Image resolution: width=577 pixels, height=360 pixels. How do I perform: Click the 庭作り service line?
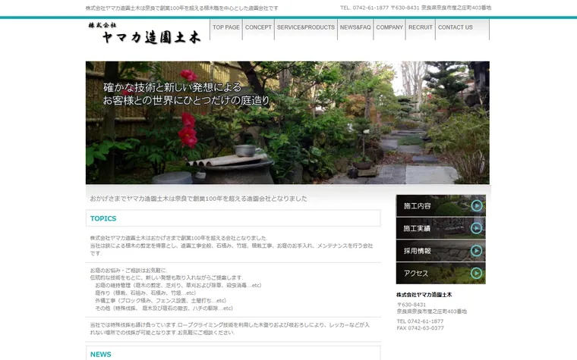145,293
